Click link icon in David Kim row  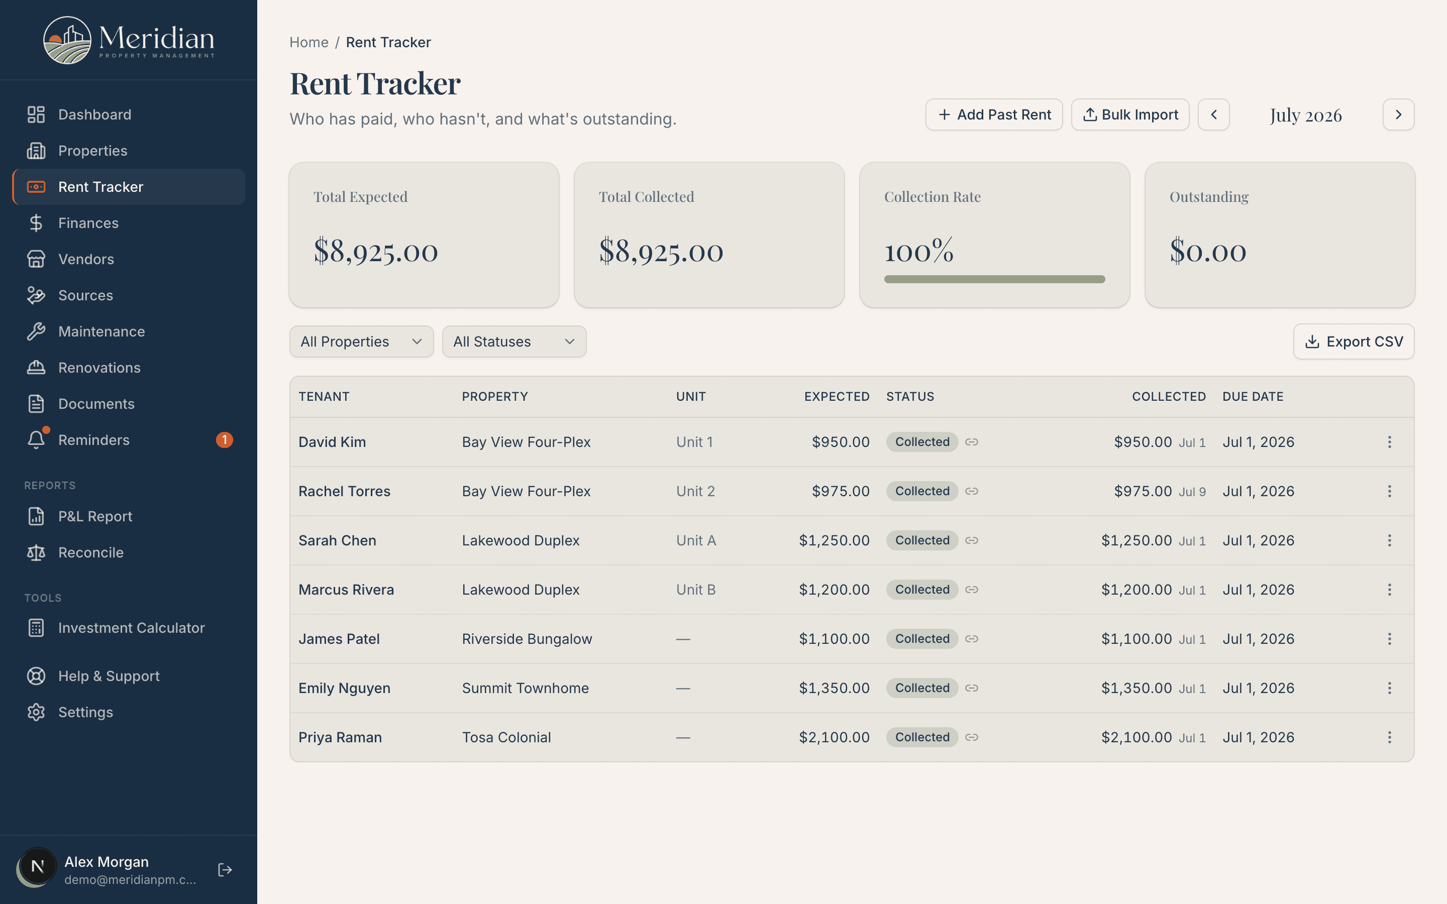coord(972,442)
